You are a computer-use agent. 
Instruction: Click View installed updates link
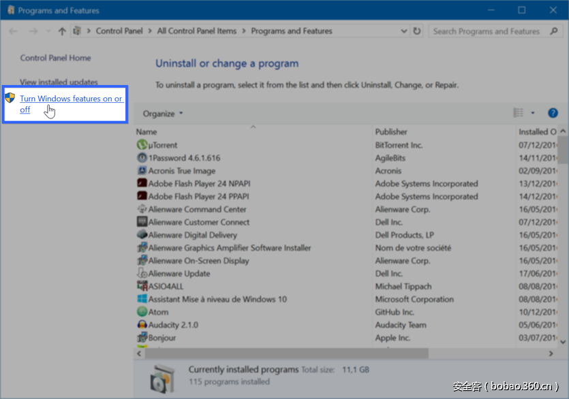click(59, 82)
